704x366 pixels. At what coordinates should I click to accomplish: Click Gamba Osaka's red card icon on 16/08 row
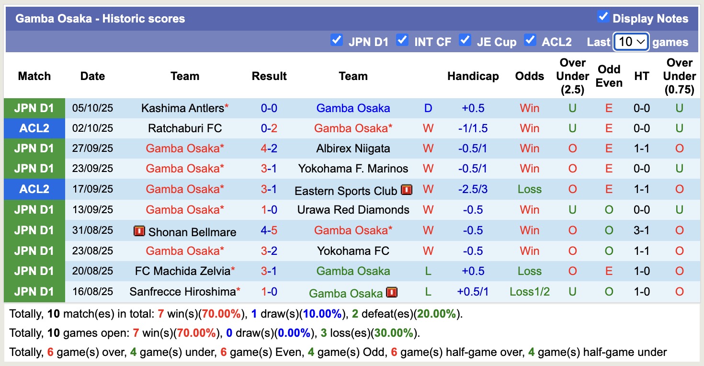pyautogui.click(x=391, y=292)
